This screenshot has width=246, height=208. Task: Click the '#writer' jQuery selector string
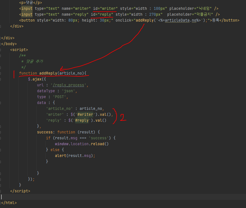point(85,114)
